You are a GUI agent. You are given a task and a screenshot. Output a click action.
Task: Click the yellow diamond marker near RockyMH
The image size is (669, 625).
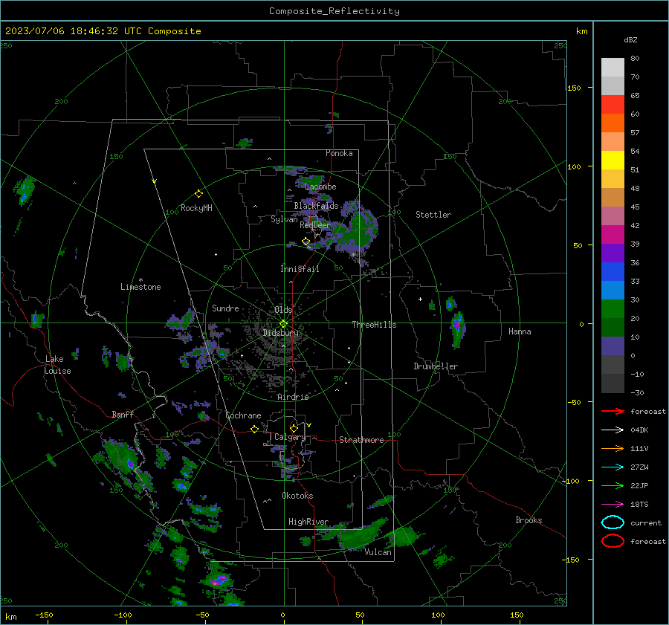click(198, 194)
